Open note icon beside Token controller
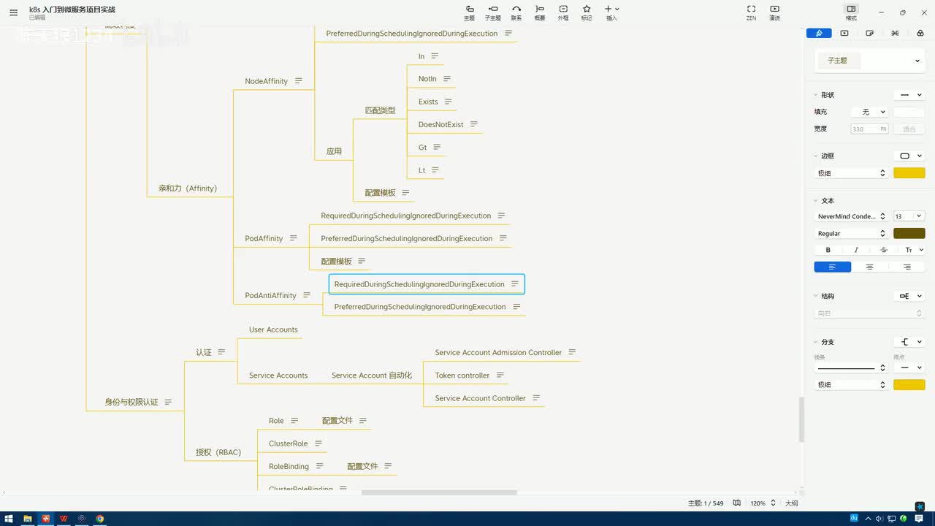Image resolution: width=935 pixels, height=526 pixels. (500, 375)
